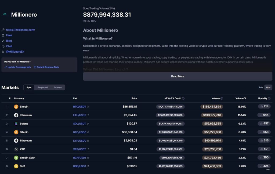
Task: Click the +2%/-2% Depth info icon
Action: [183, 98]
